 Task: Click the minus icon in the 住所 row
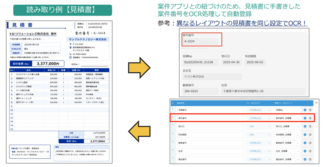310,151
